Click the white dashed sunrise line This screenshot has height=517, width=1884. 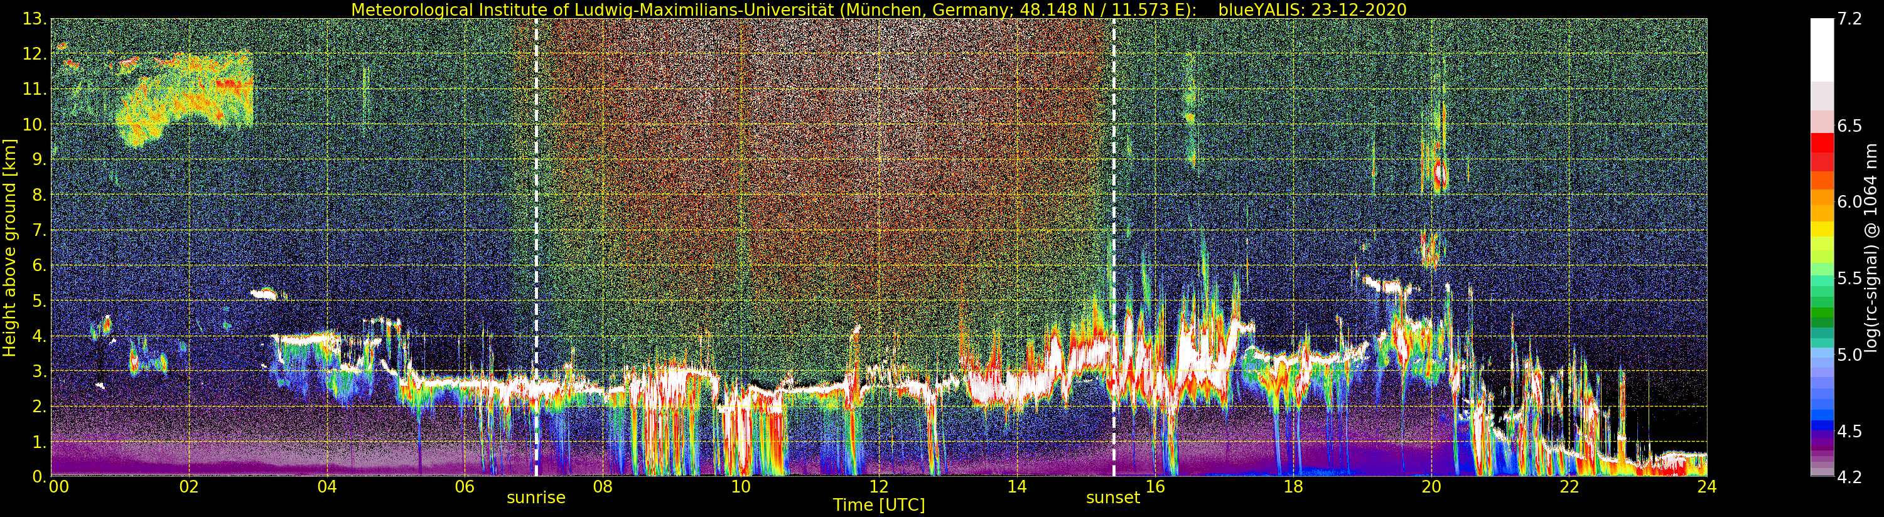click(x=536, y=247)
